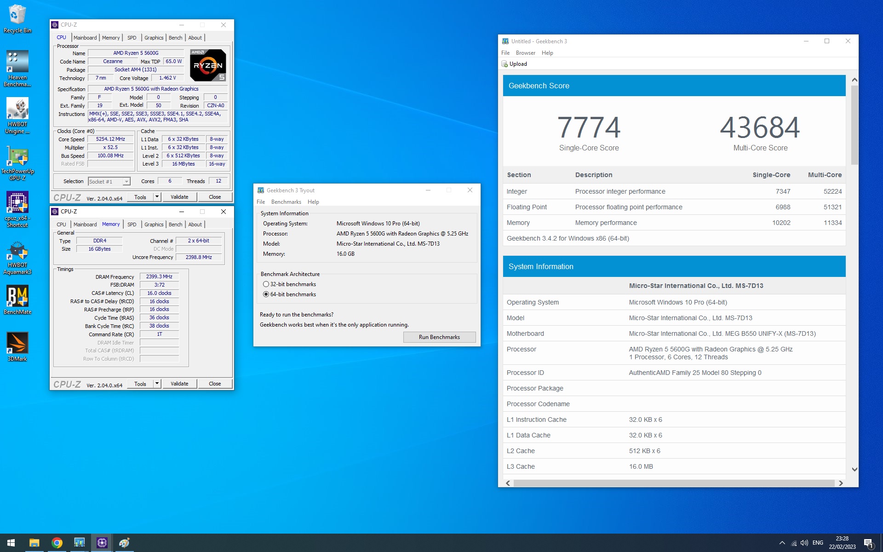The height and width of the screenshot is (552, 883).
Task: Open the Socket #1 selection dropdown
Action: [109, 182]
